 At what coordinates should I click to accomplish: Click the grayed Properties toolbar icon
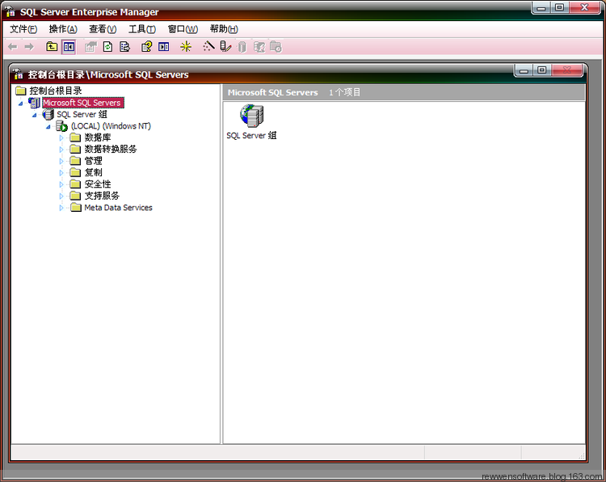pos(90,47)
